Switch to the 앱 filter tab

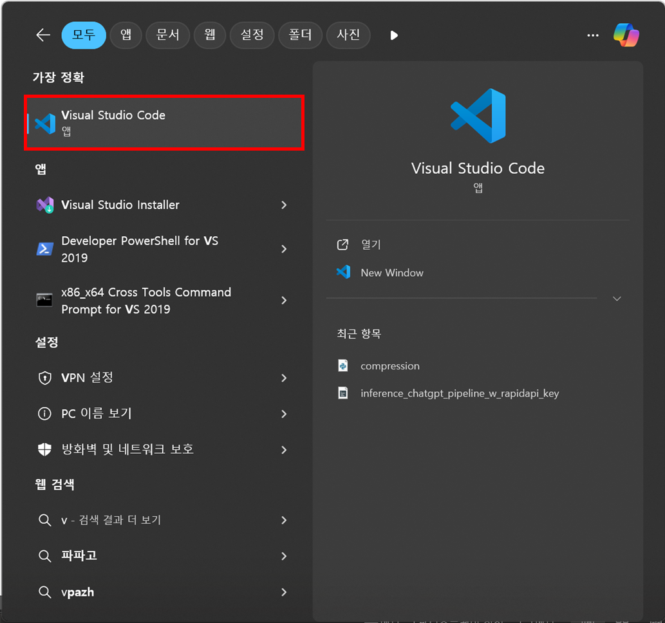(x=126, y=35)
